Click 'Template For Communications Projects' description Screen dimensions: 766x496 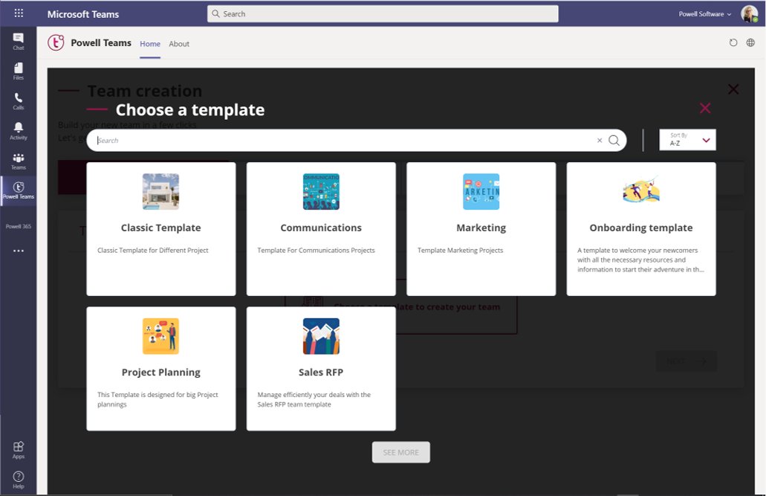316,250
